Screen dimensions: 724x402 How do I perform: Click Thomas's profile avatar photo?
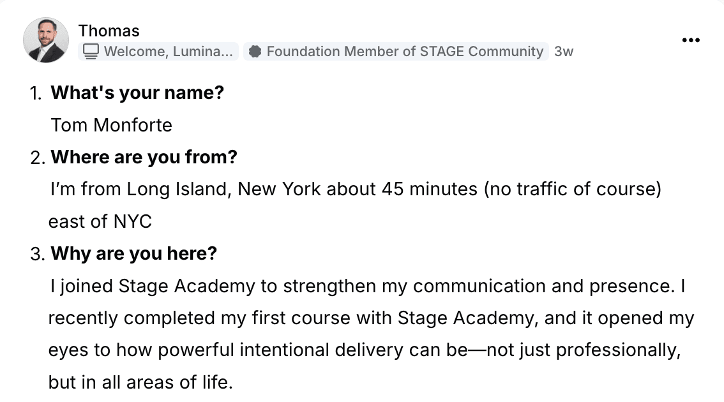[x=46, y=40]
